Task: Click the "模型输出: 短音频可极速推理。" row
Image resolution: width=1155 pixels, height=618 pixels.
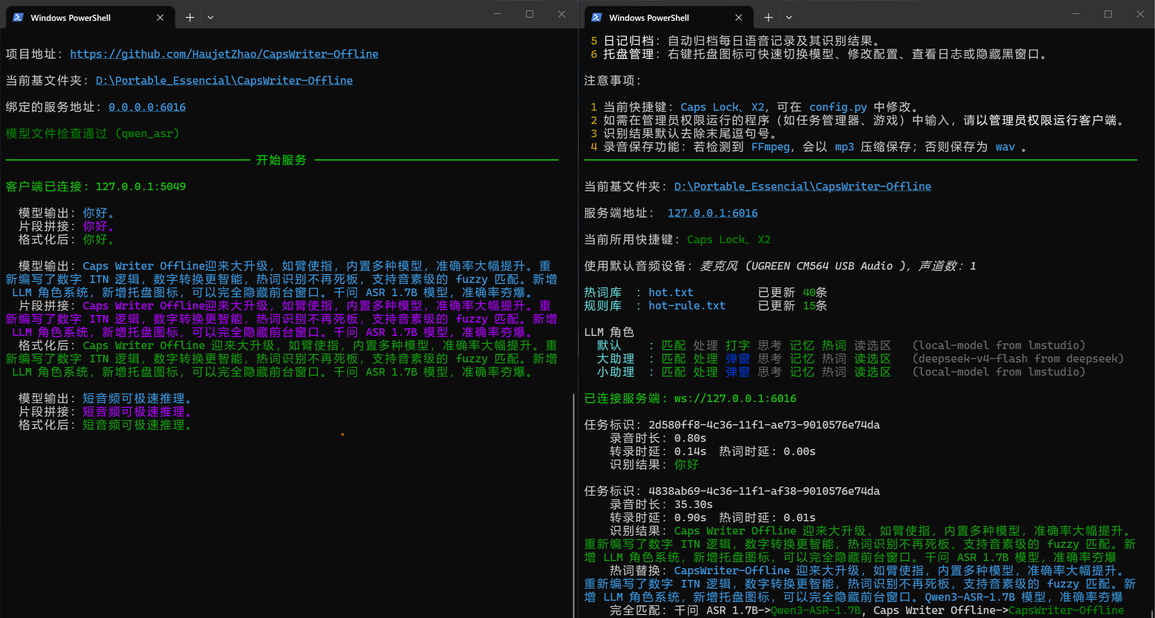Action: pyautogui.click(x=105, y=398)
